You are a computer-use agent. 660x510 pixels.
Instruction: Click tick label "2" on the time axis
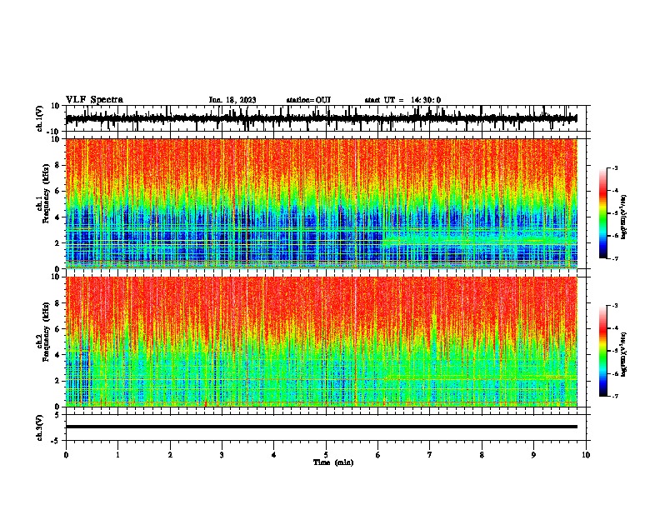pos(170,455)
